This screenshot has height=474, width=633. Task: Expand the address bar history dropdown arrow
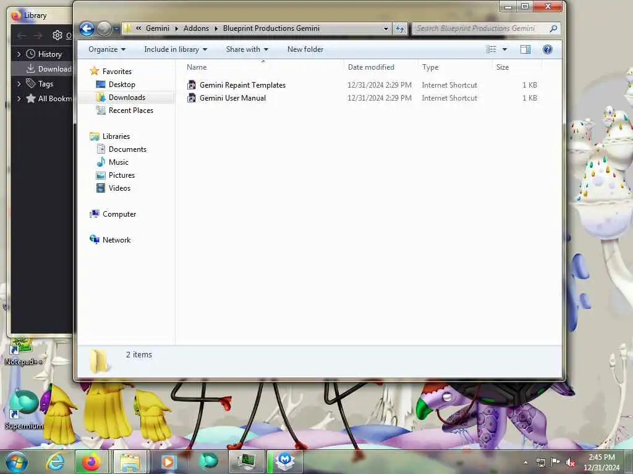(x=386, y=28)
